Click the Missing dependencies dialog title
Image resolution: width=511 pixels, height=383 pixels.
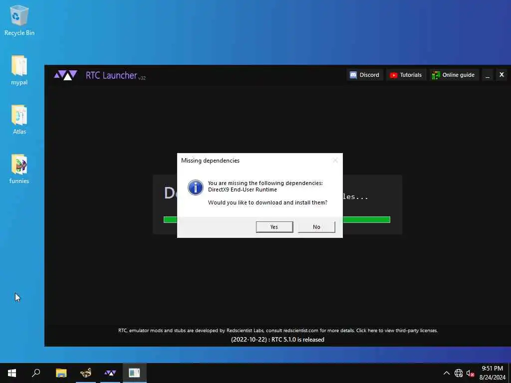point(210,161)
